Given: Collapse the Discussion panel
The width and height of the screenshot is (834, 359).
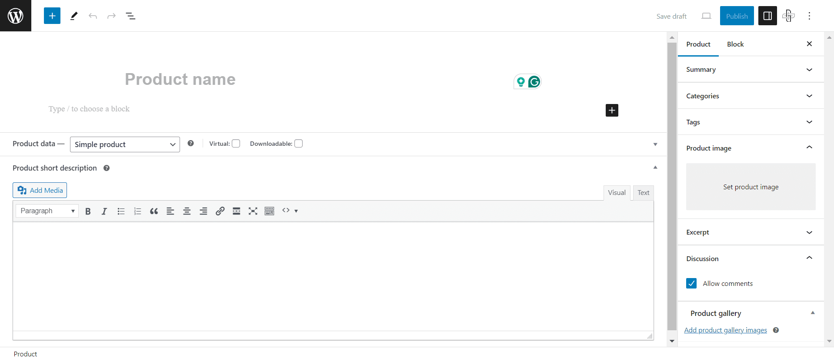Looking at the screenshot, I should pos(751,258).
